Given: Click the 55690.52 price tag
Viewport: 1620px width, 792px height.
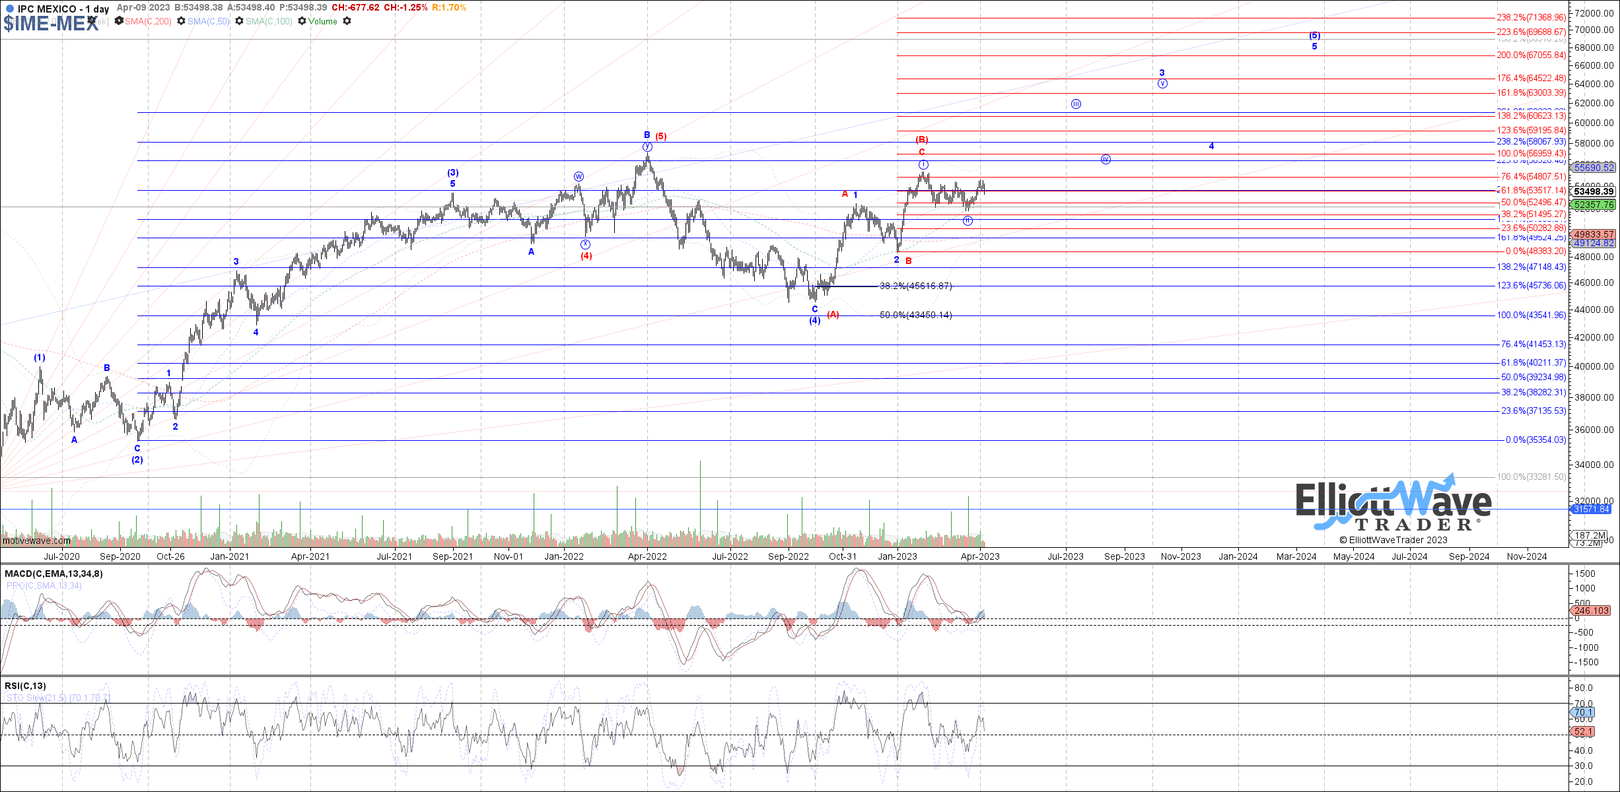Looking at the screenshot, I should (x=1594, y=168).
